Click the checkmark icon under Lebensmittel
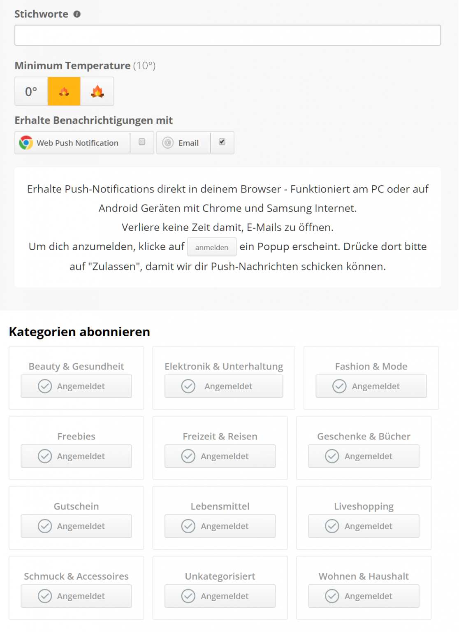The width and height of the screenshot is (459, 632). pyautogui.click(x=188, y=526)
